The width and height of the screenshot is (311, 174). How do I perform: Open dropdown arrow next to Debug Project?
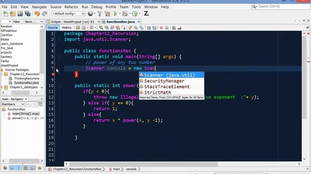click(130, 14)
